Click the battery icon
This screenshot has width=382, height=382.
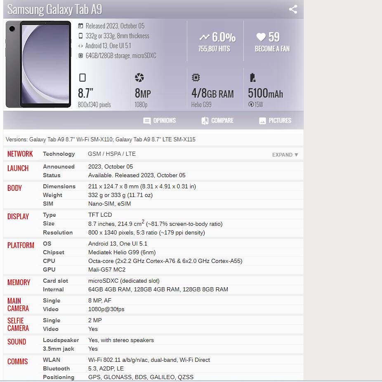(253, 77)
